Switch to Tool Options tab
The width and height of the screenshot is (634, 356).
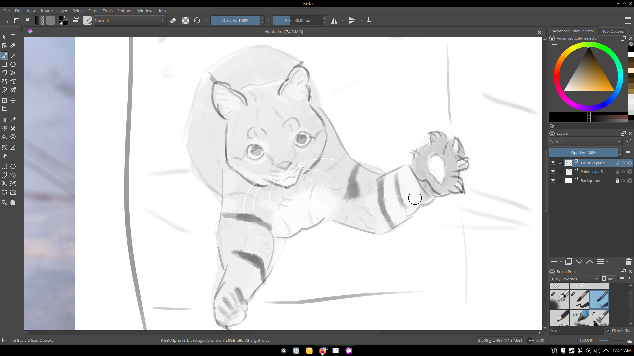[613, 31]
